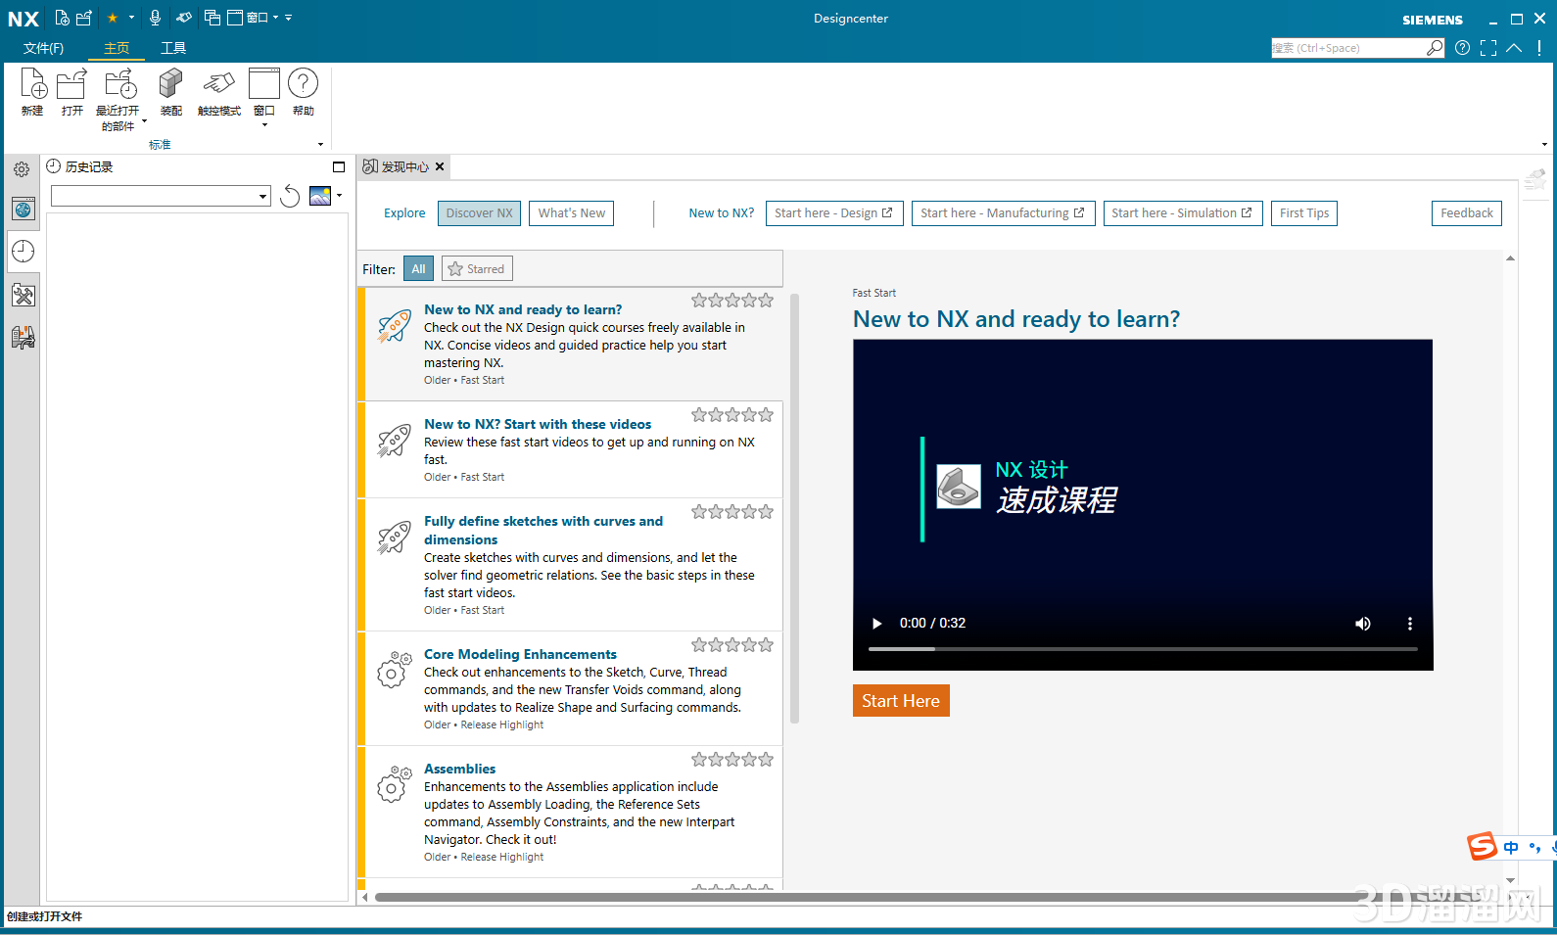Open Start here - Manufacturing link

1002,213
